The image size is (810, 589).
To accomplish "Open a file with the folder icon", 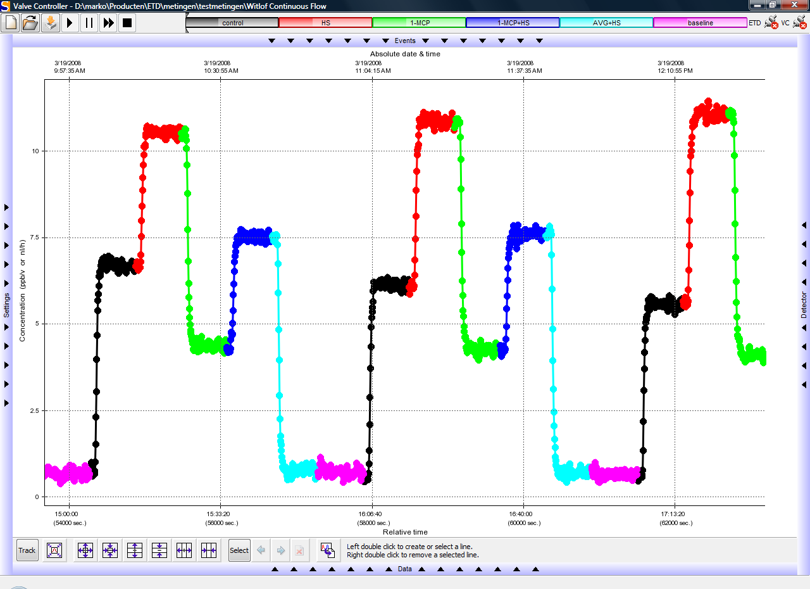I will coord(30,23).
